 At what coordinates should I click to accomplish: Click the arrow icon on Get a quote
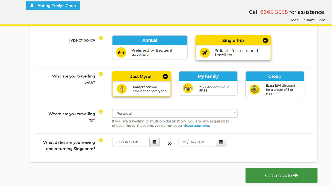pos(295,175)
